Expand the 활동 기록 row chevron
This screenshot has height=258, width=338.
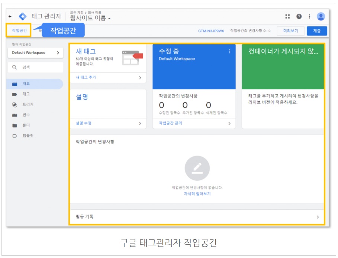(318, 217)
